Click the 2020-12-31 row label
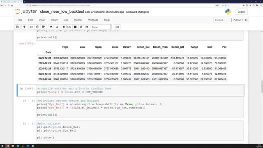The height and width of the screenshot is (148, 263). [x=45, y=79]
